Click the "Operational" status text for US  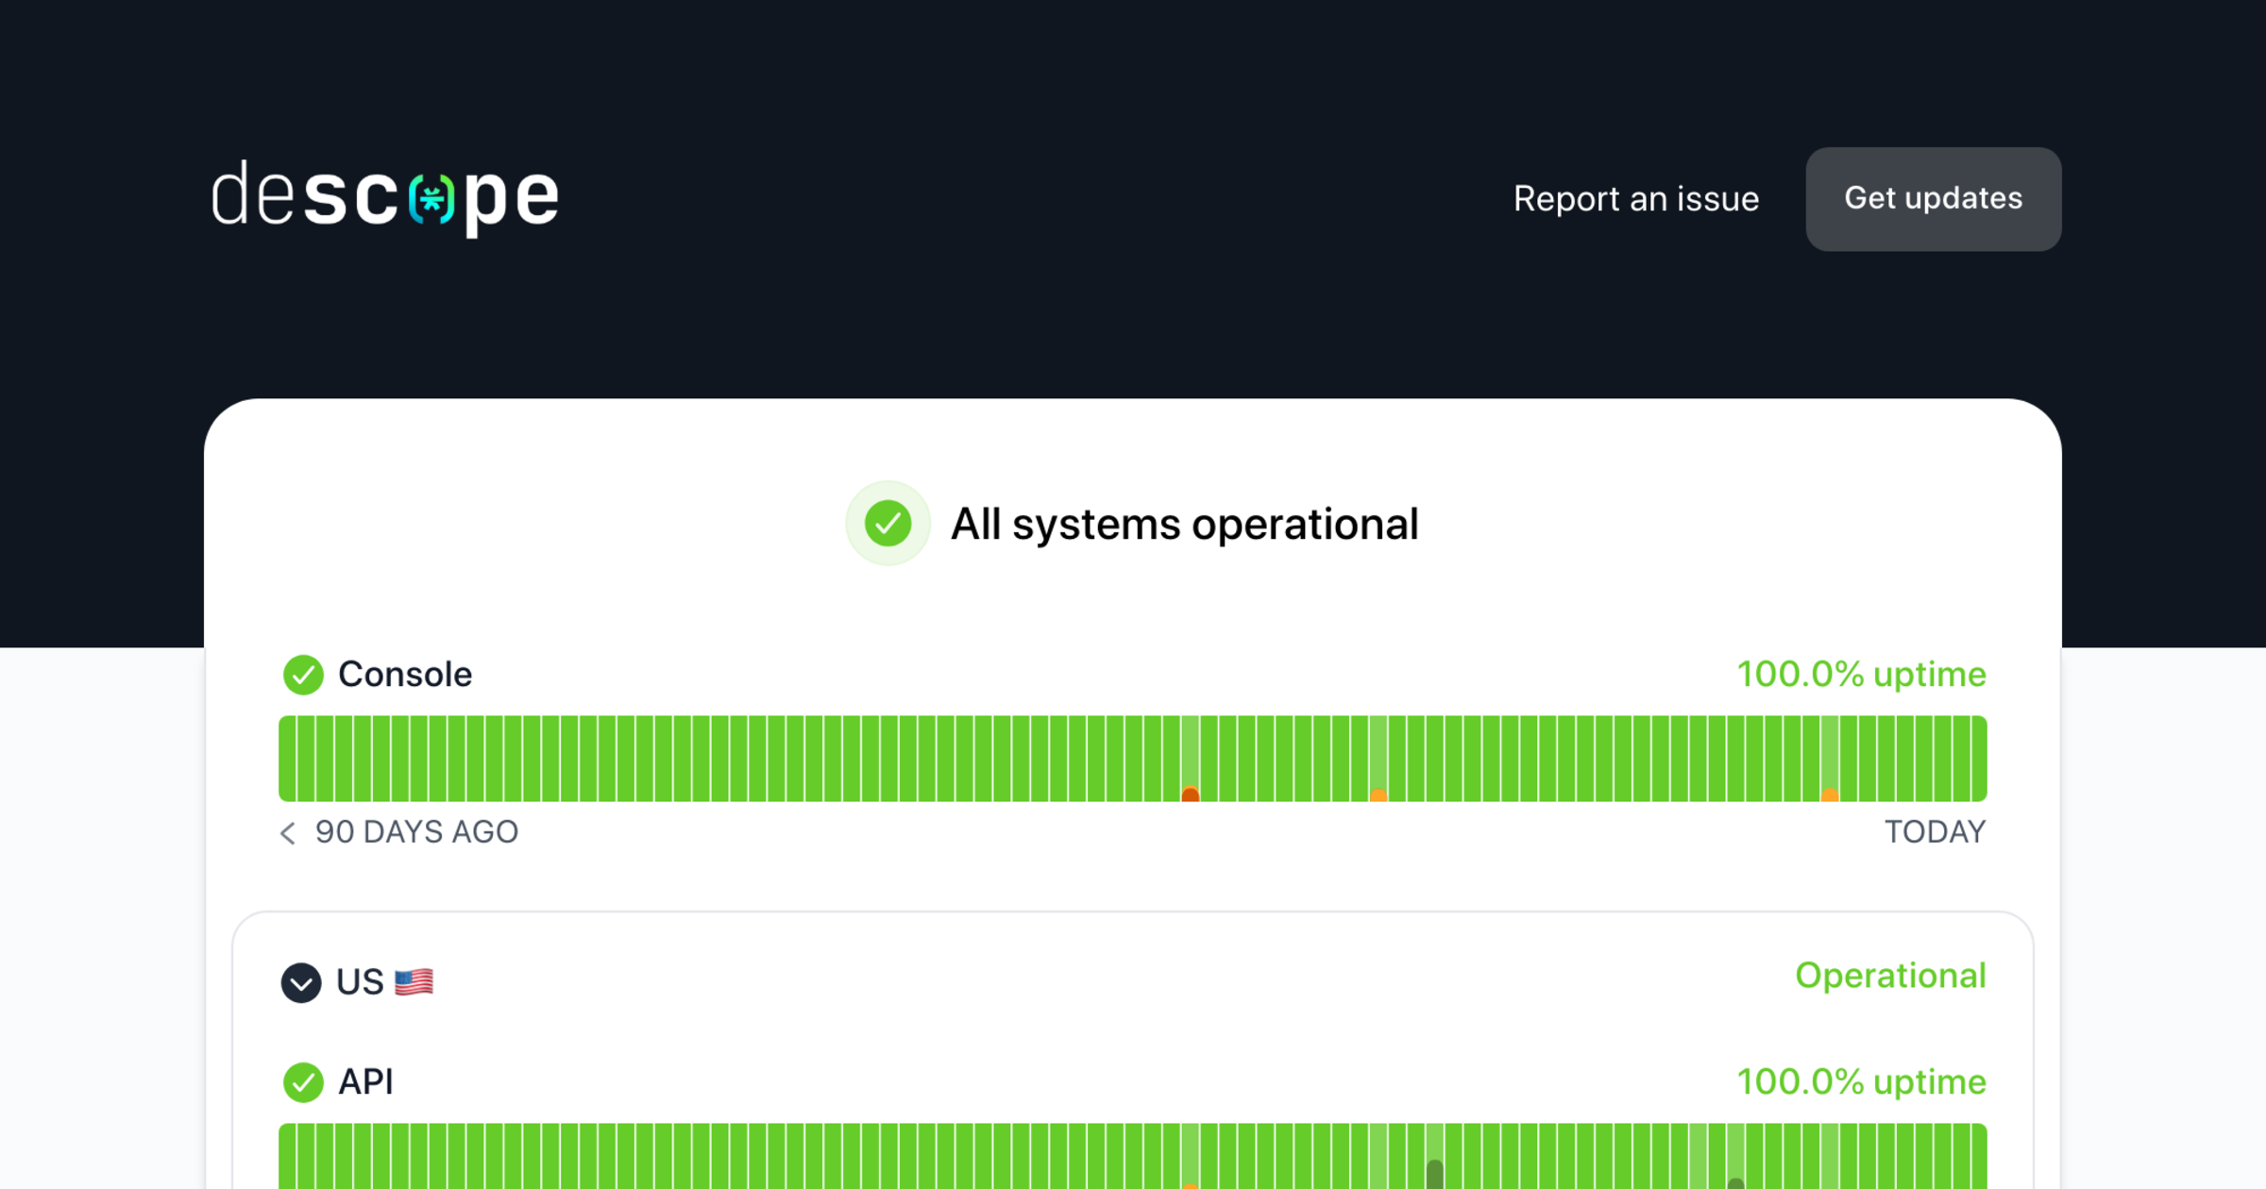coord(1891,976)
